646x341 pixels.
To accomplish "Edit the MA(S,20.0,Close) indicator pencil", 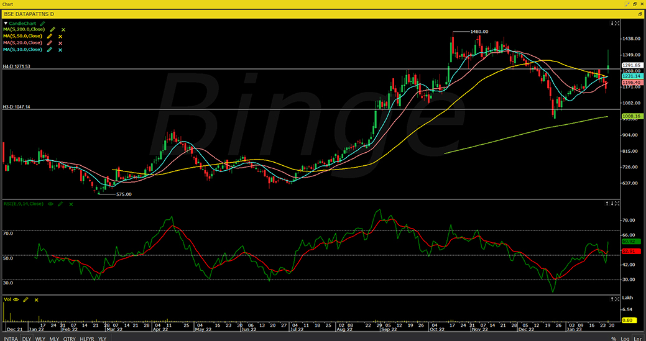I will 50,43.
